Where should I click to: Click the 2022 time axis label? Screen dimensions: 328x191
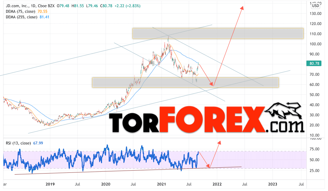[217, 184]
